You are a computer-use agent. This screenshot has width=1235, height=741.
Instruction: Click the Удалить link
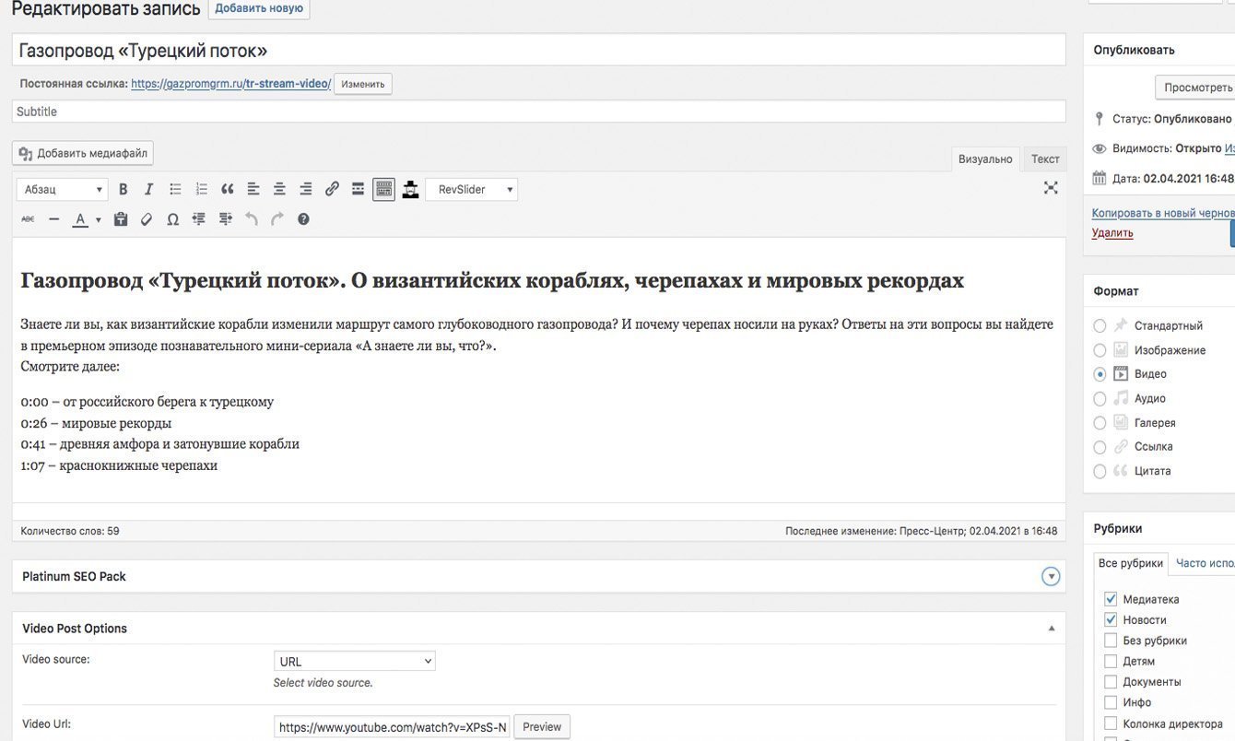pos(1112,233)
